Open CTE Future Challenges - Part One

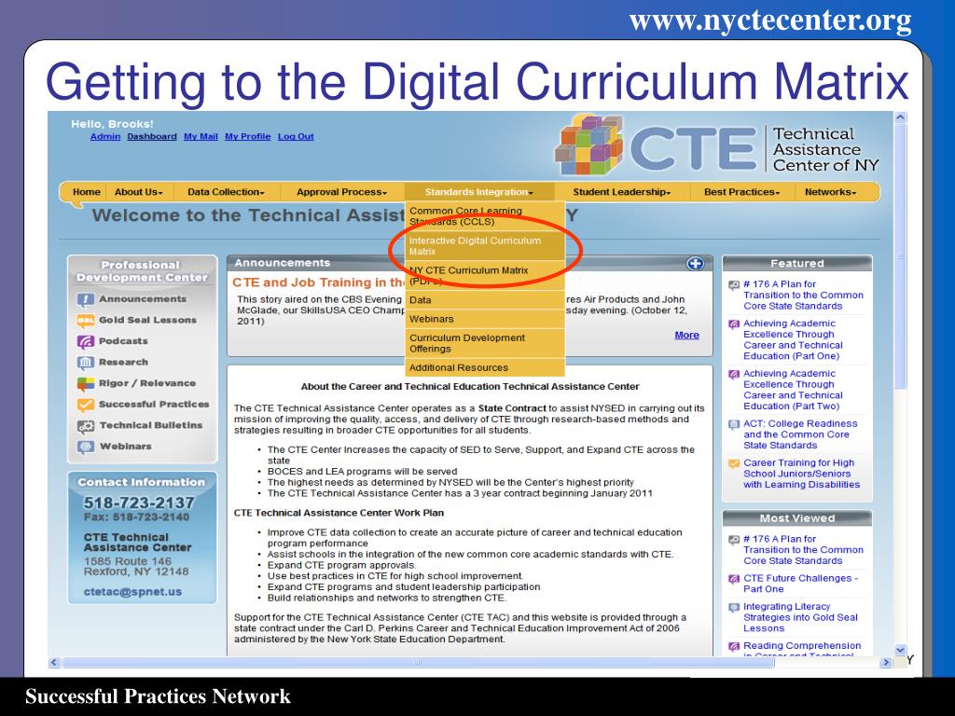point(800,584)
